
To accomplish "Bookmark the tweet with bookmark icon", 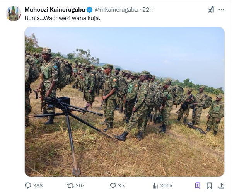I will 209,185.
